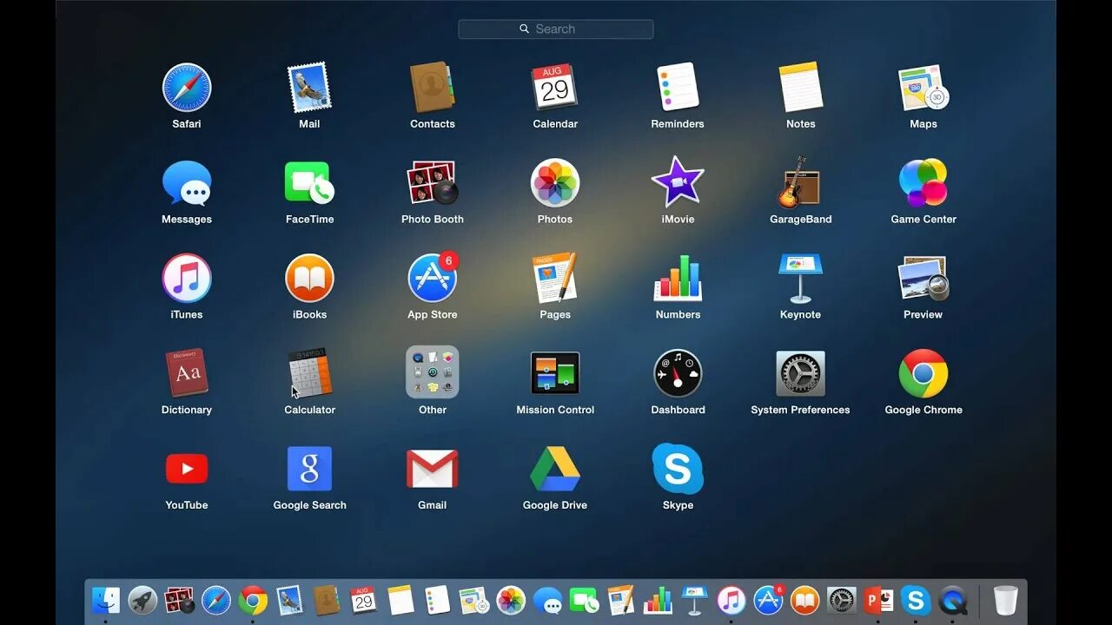Launch Mail from the Launchpad grid
This screenshot has width=1112, height=625.
pyautogui.click(x=309, y=88)
